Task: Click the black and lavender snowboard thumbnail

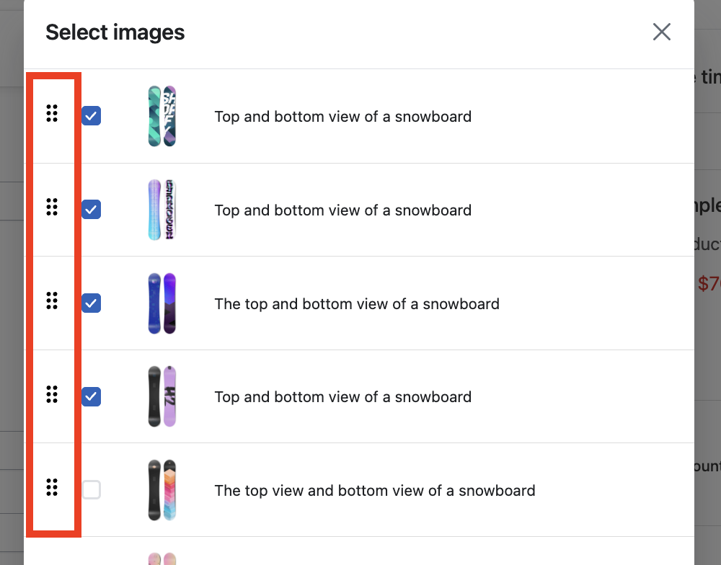Action: (162, 396)
